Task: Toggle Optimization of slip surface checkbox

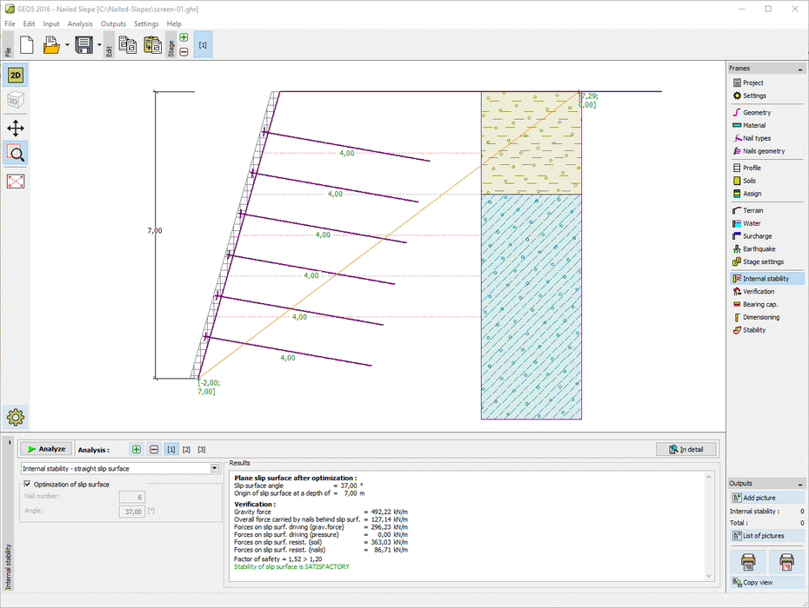Action: point(27,484)
